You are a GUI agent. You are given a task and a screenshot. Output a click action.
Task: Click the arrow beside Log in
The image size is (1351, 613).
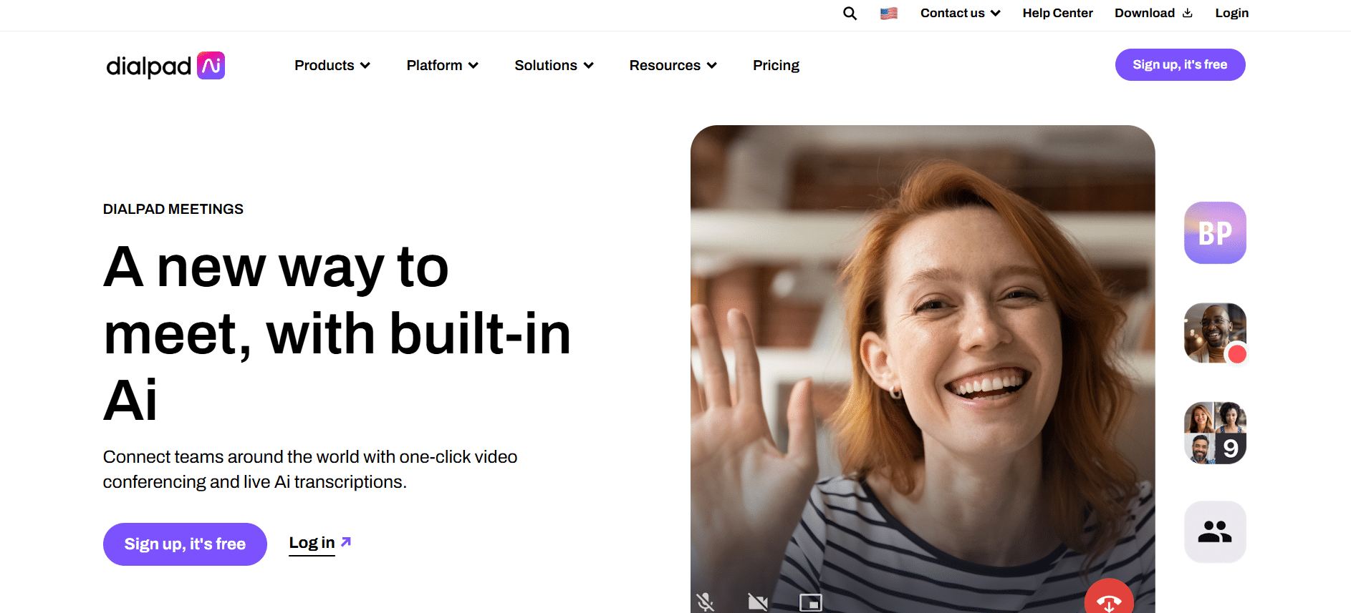point(346,542)
